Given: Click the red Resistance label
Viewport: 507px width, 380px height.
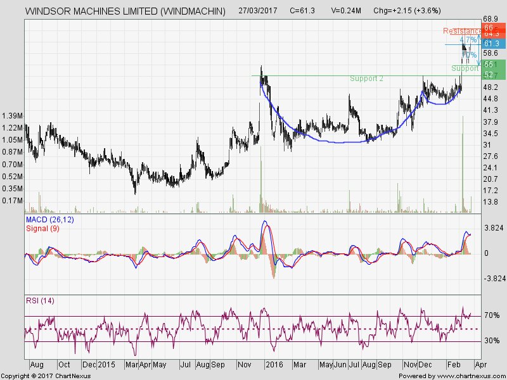Looking at the screenshot, I should point(462,31).
